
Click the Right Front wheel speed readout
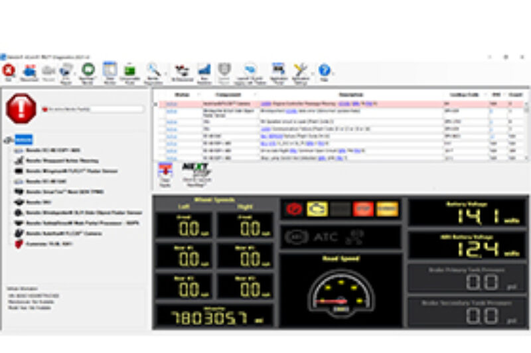245,226
